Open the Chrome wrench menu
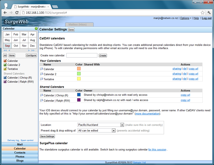Screen dimensions: 214x165 [209, 13]
